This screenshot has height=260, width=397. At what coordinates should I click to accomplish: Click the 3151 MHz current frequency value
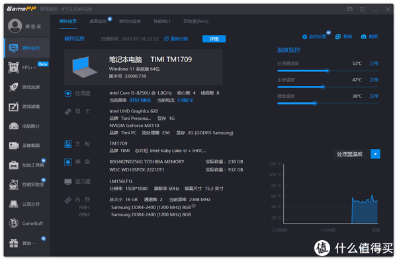pos(140,101)
